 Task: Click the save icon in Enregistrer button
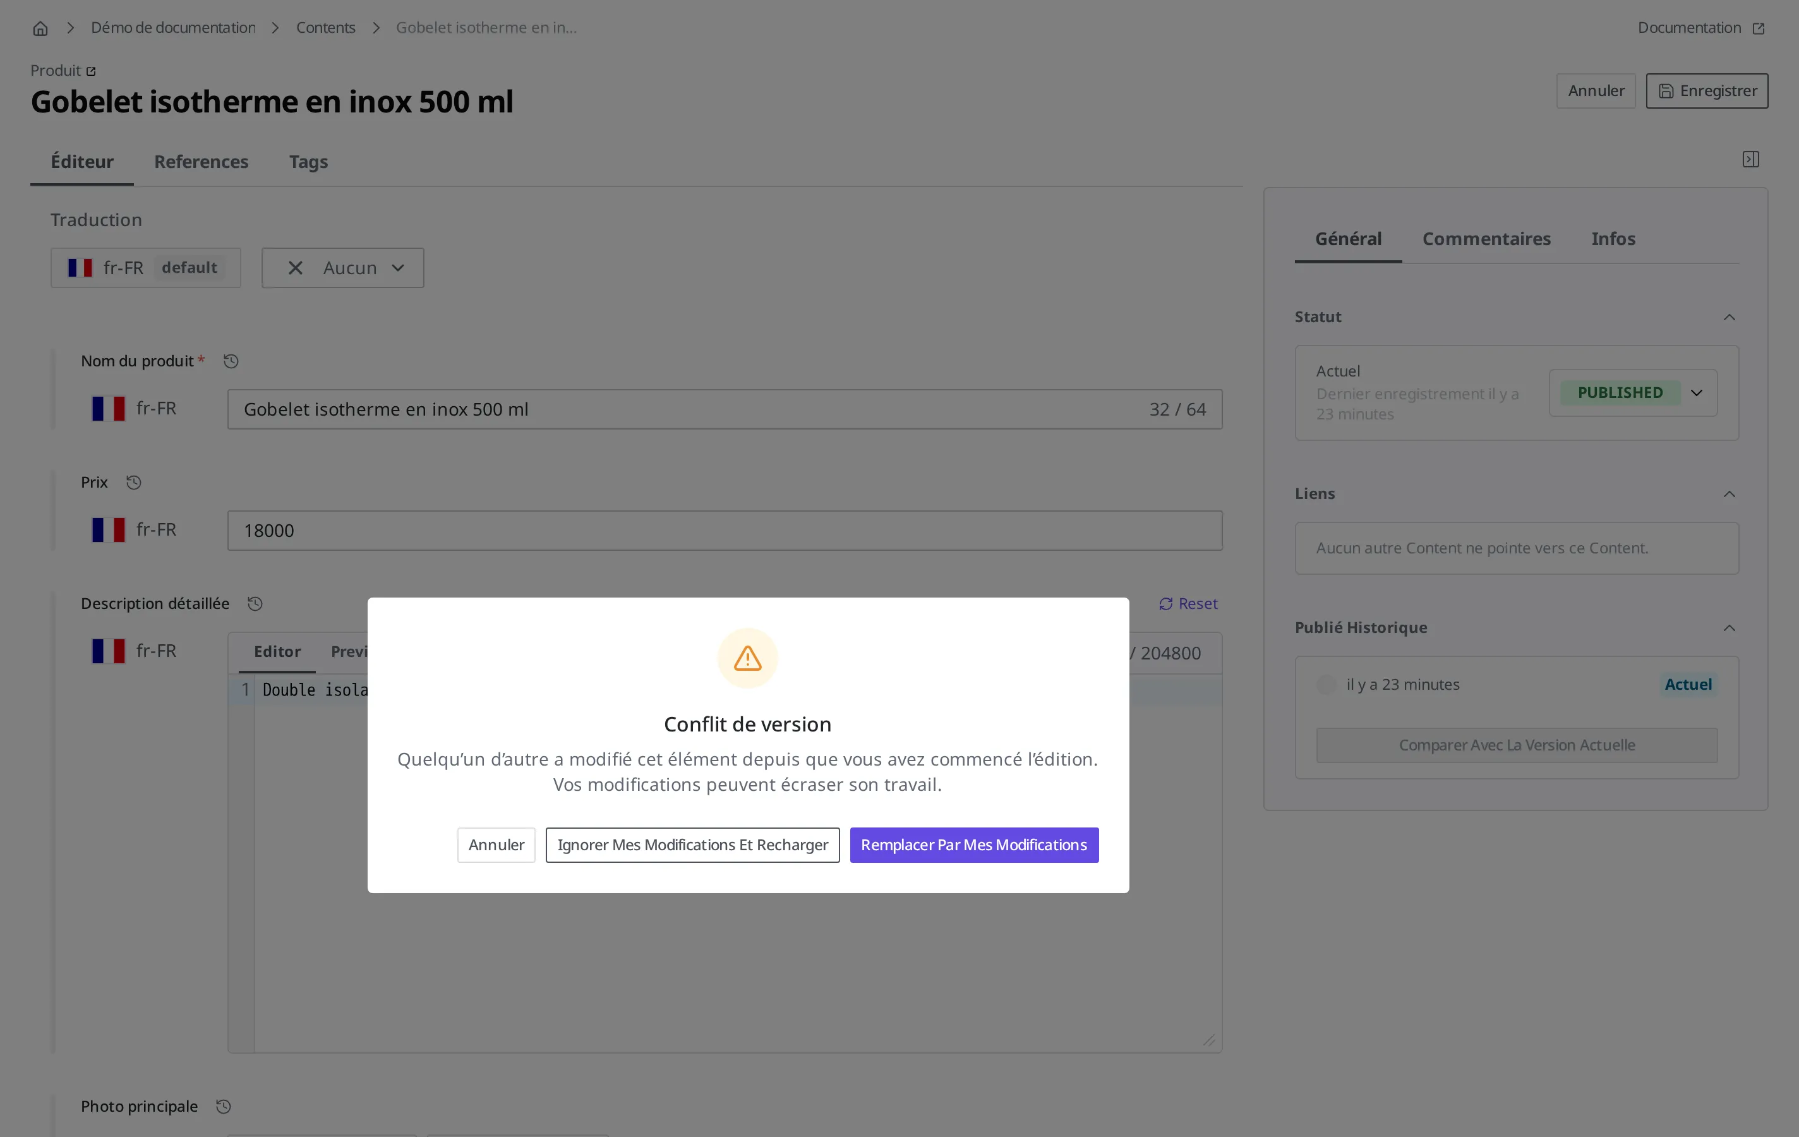pos(1666,91)
